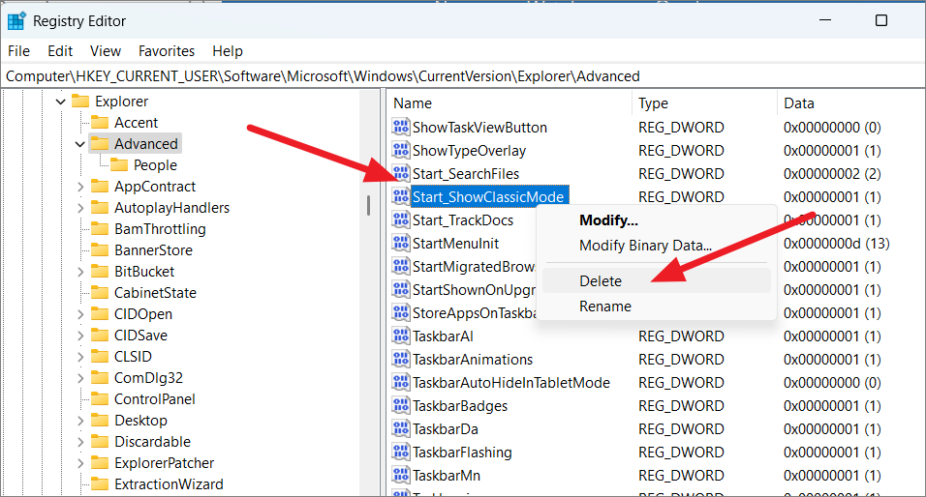The width and height of the screenshot is (926, 497).
Task: Click the Accent folder icon
Action: tap(100, 122)
